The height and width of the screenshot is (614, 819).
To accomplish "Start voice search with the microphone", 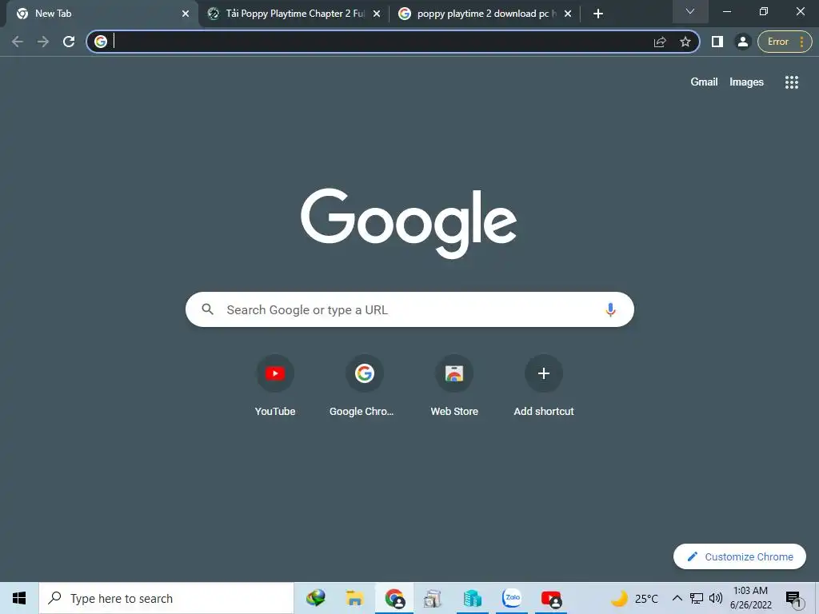I will coord(610,309).
